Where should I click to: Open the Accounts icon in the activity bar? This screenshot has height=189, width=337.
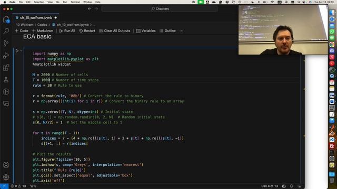[6, 165]
